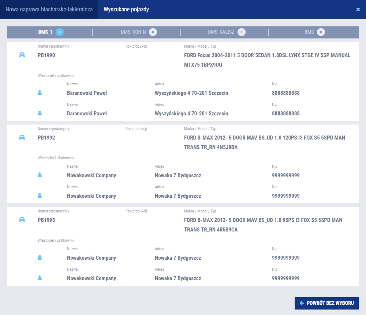The width and height of the screenshot is (366, 315).
Task: Close the dialog with the X icon
Action: [358, 9]
